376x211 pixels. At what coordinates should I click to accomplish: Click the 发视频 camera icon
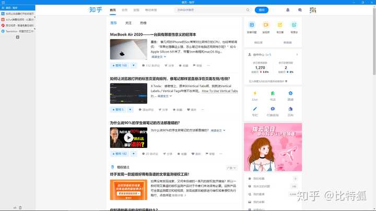pos(266,25)
